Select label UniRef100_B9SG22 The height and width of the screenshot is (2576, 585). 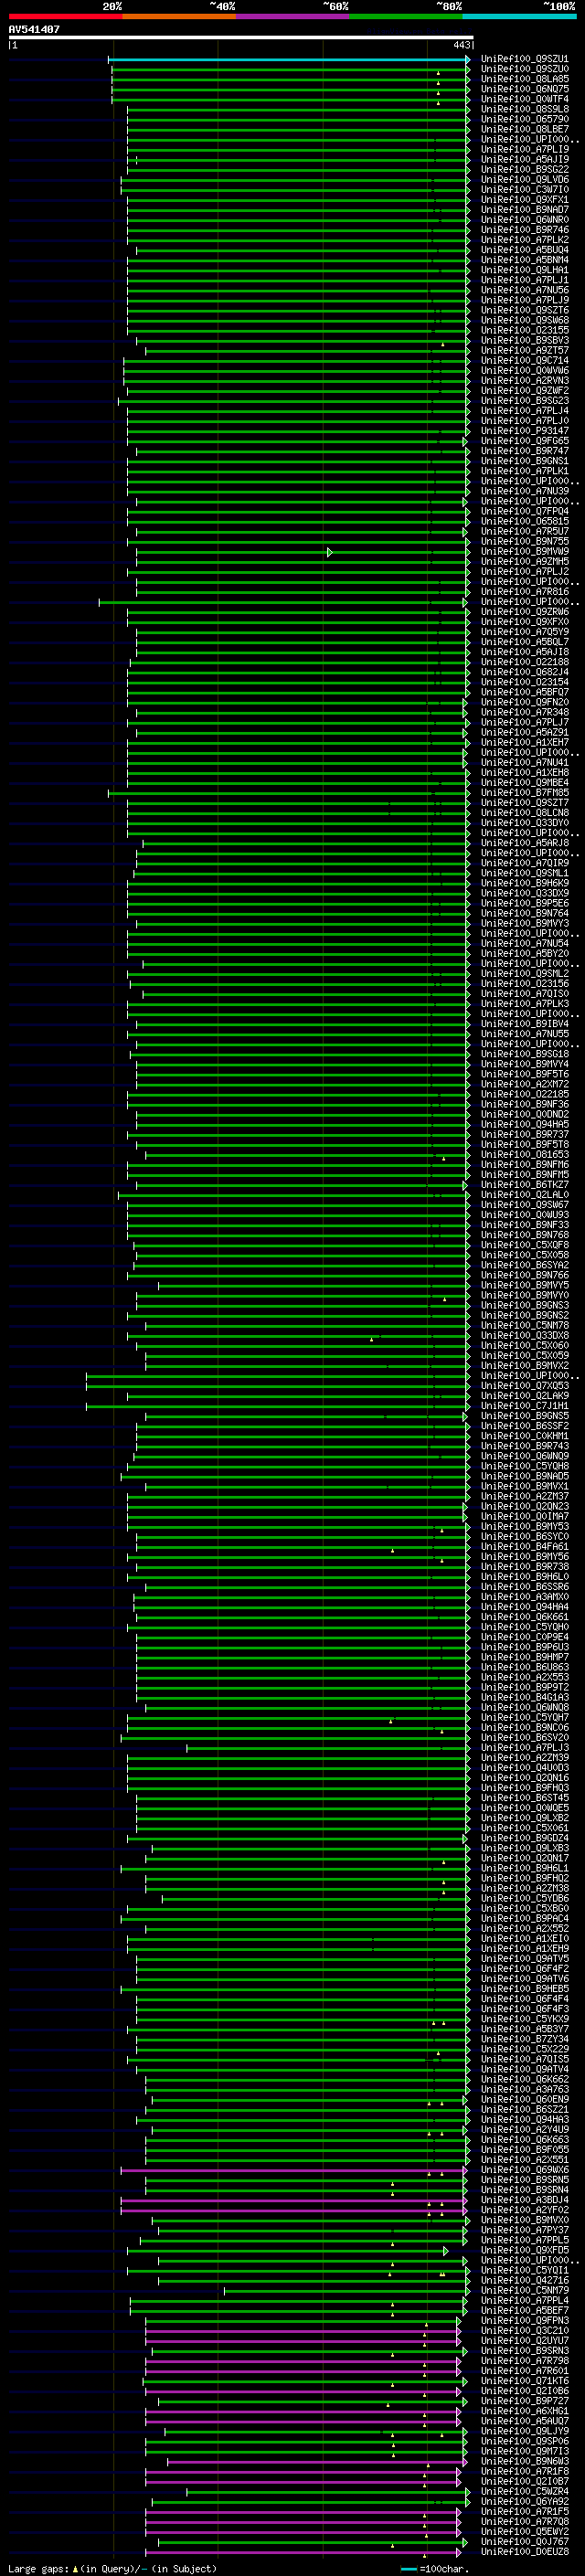tap(525, 170)
